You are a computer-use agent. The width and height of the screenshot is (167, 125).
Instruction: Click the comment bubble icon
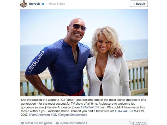click(x=57, y=123)
